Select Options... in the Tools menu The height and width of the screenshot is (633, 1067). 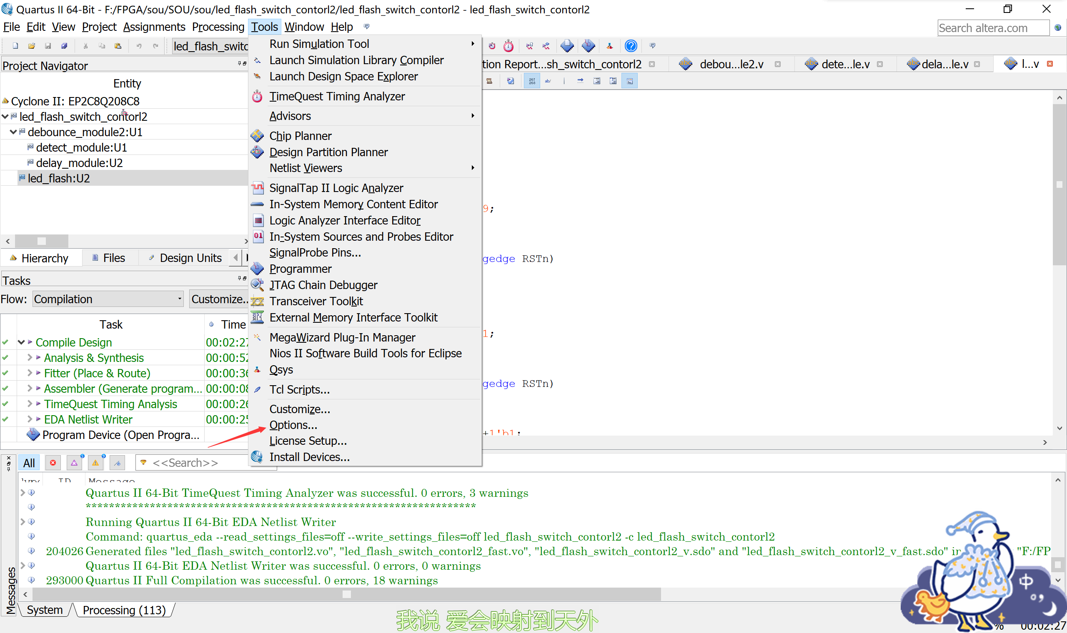293,425
